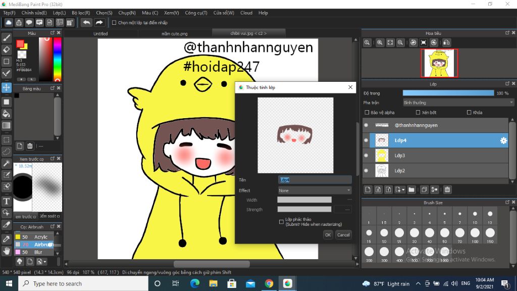Click the share/export icon in the top toolbar
517x291 pixels.
coord(19,22)
